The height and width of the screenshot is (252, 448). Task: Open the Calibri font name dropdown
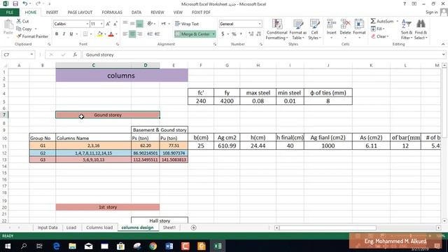(x=87, y=24)
